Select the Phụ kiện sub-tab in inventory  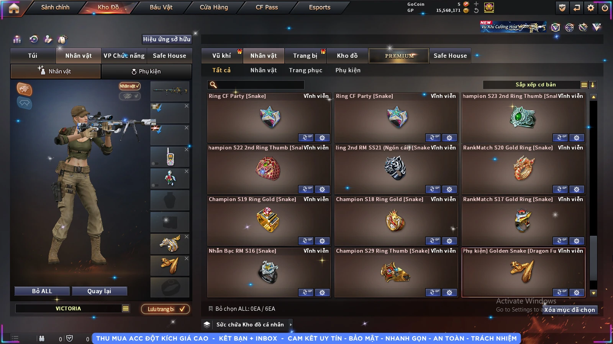point(348,70)
